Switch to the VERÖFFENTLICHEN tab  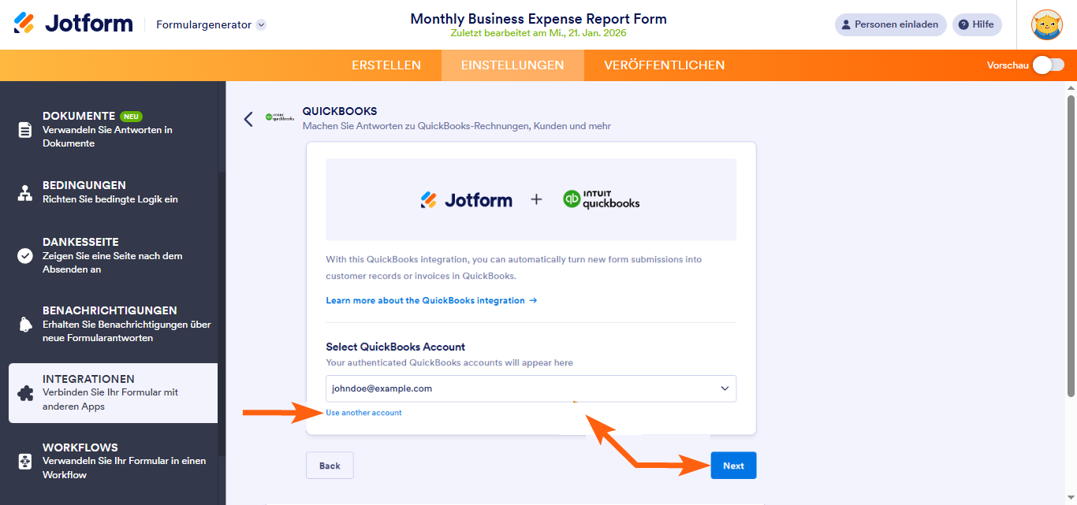tap(664, 65)
